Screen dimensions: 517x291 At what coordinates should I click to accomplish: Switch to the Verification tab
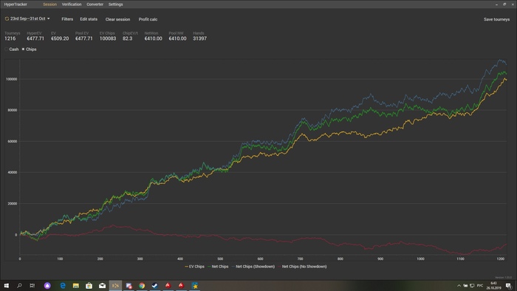point(72,4)
